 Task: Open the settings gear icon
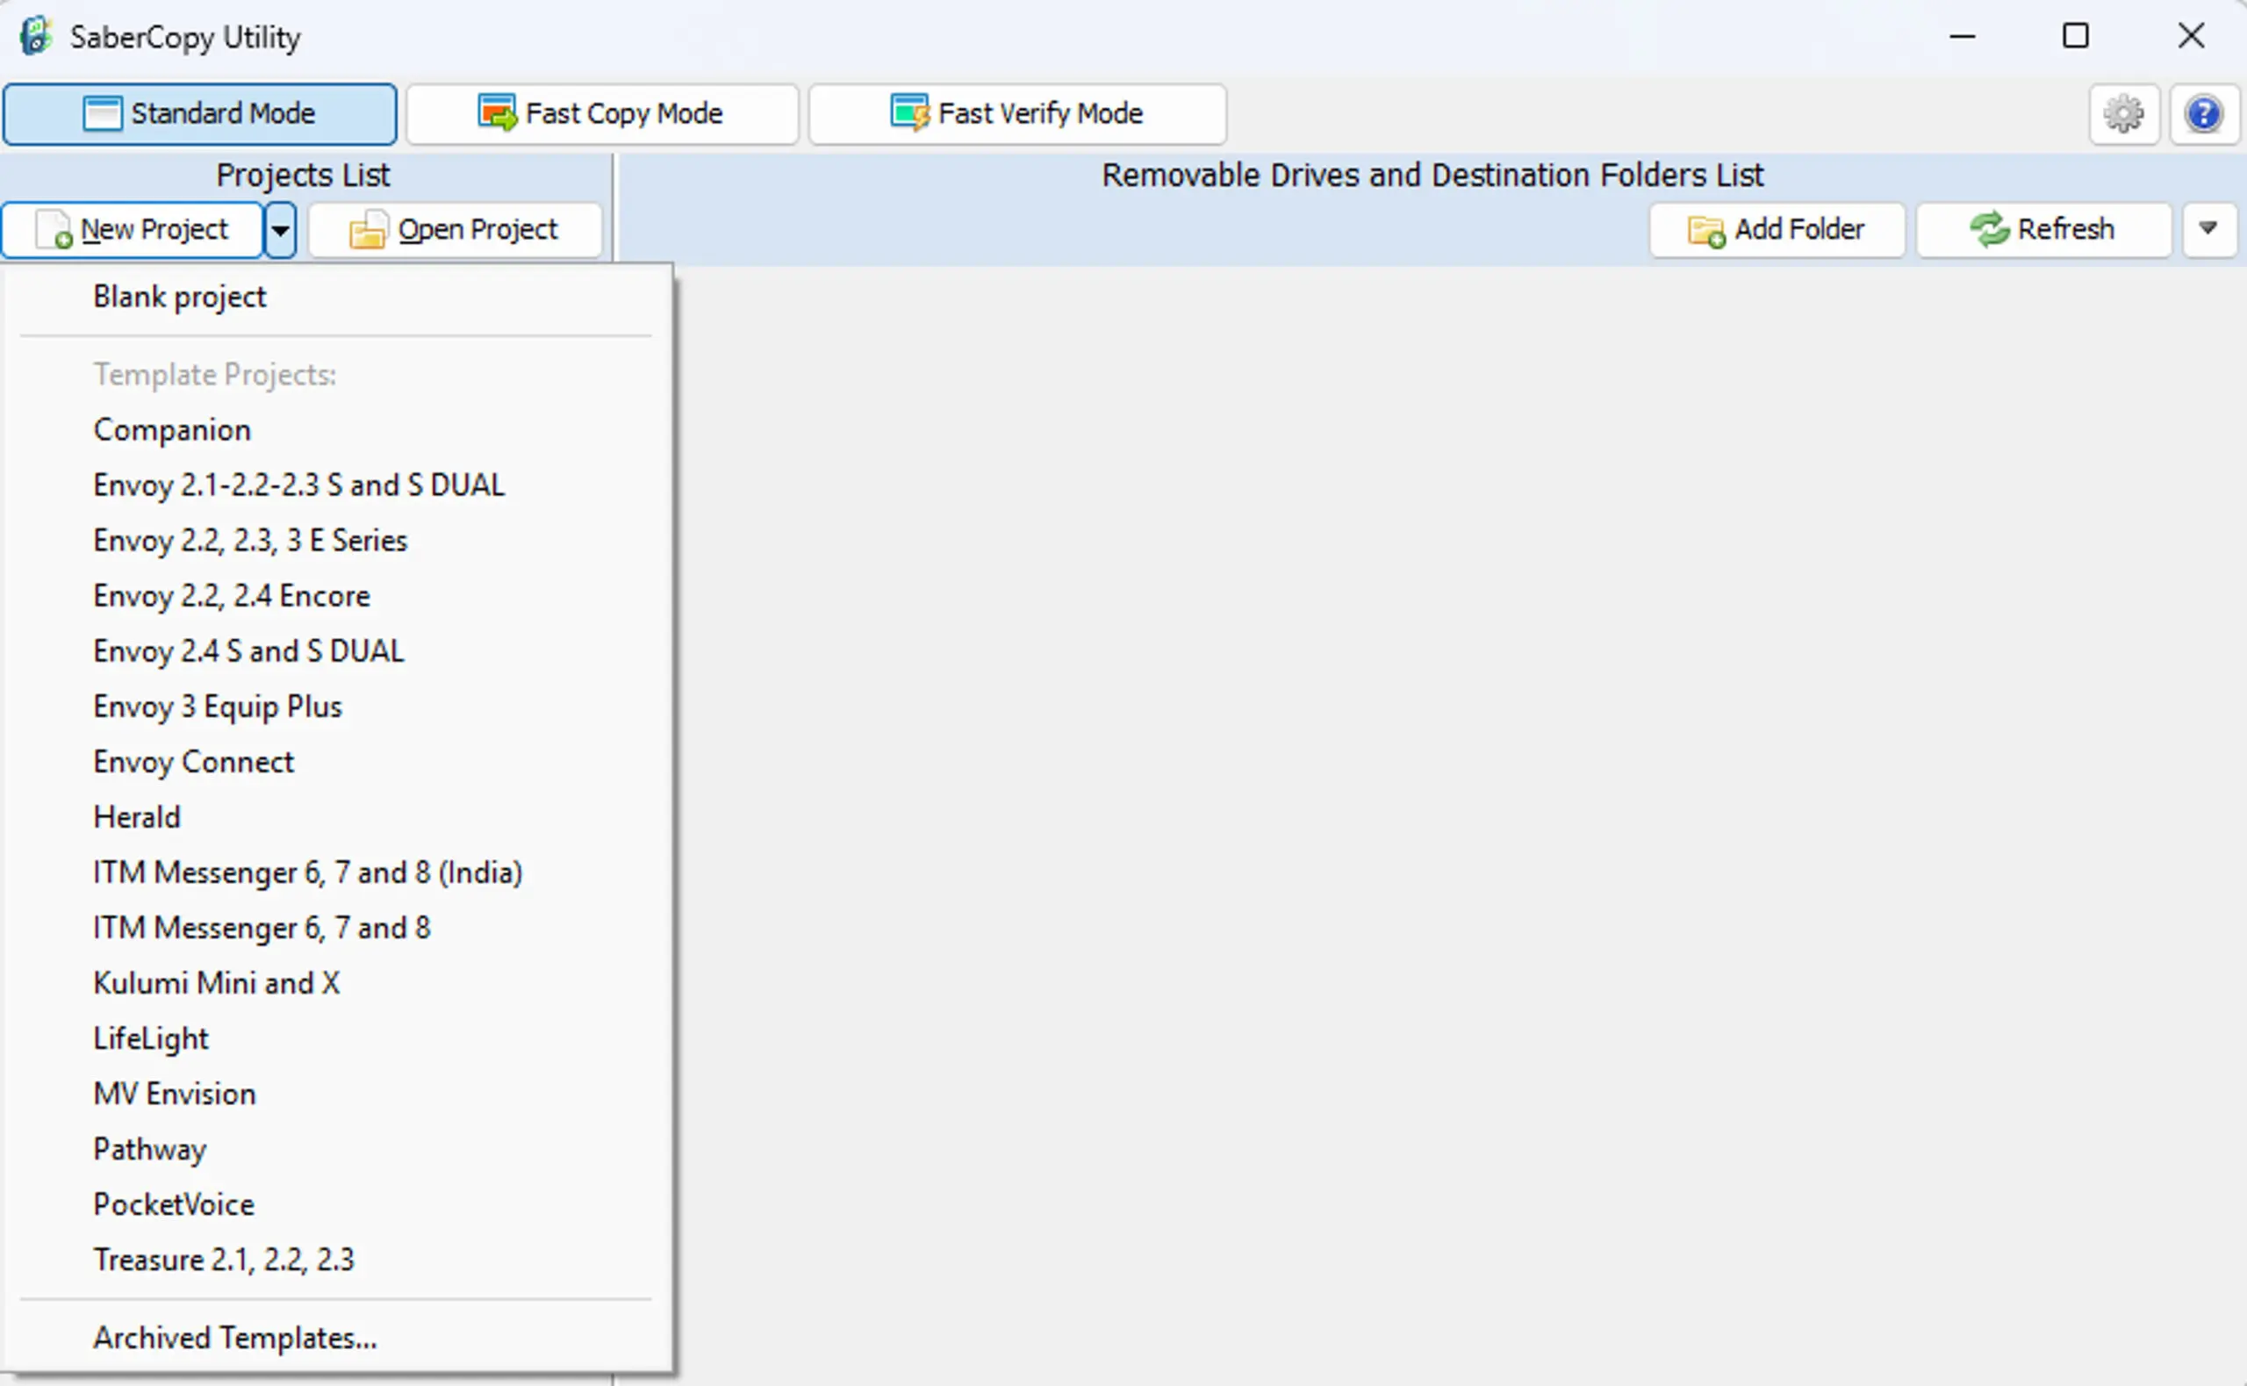pyautogui.click(x=2123, y=115)
